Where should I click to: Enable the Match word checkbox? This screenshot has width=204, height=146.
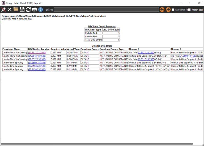[x=173, y=10]
